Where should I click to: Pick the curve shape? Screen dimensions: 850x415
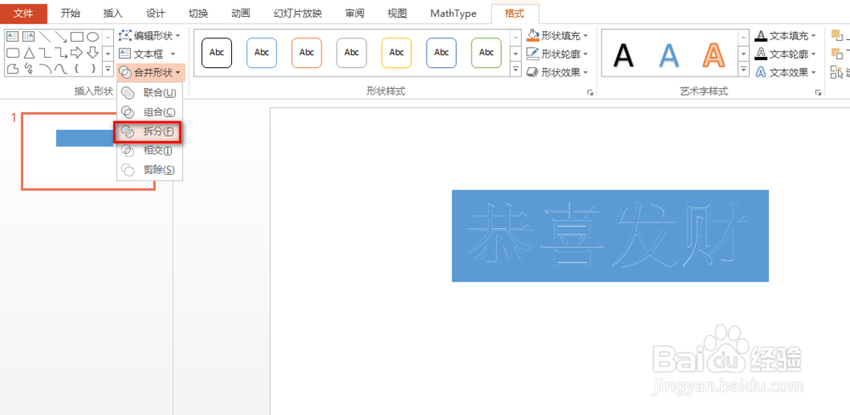tap(60, 68)
